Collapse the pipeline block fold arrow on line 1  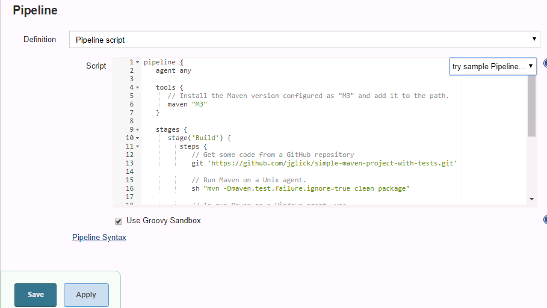137,63
